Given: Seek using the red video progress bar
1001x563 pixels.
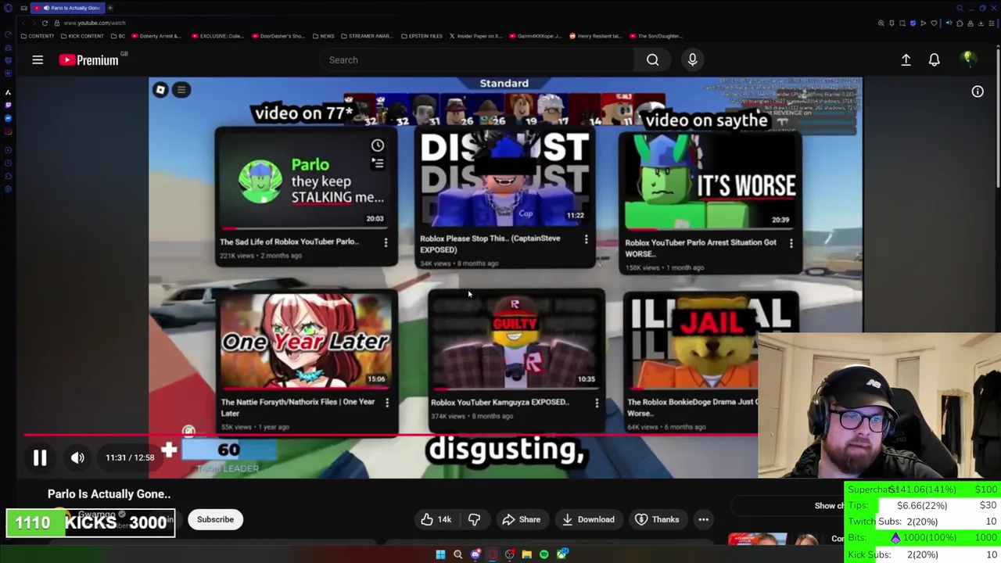Looking at the screenshot, I should pyautogui.click(x=391, y=434).
